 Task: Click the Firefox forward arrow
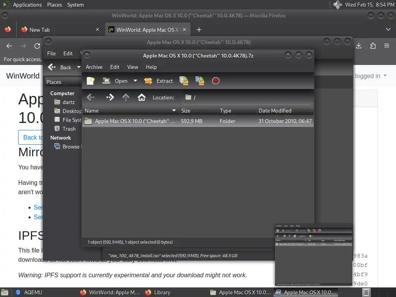coord(23,46)
